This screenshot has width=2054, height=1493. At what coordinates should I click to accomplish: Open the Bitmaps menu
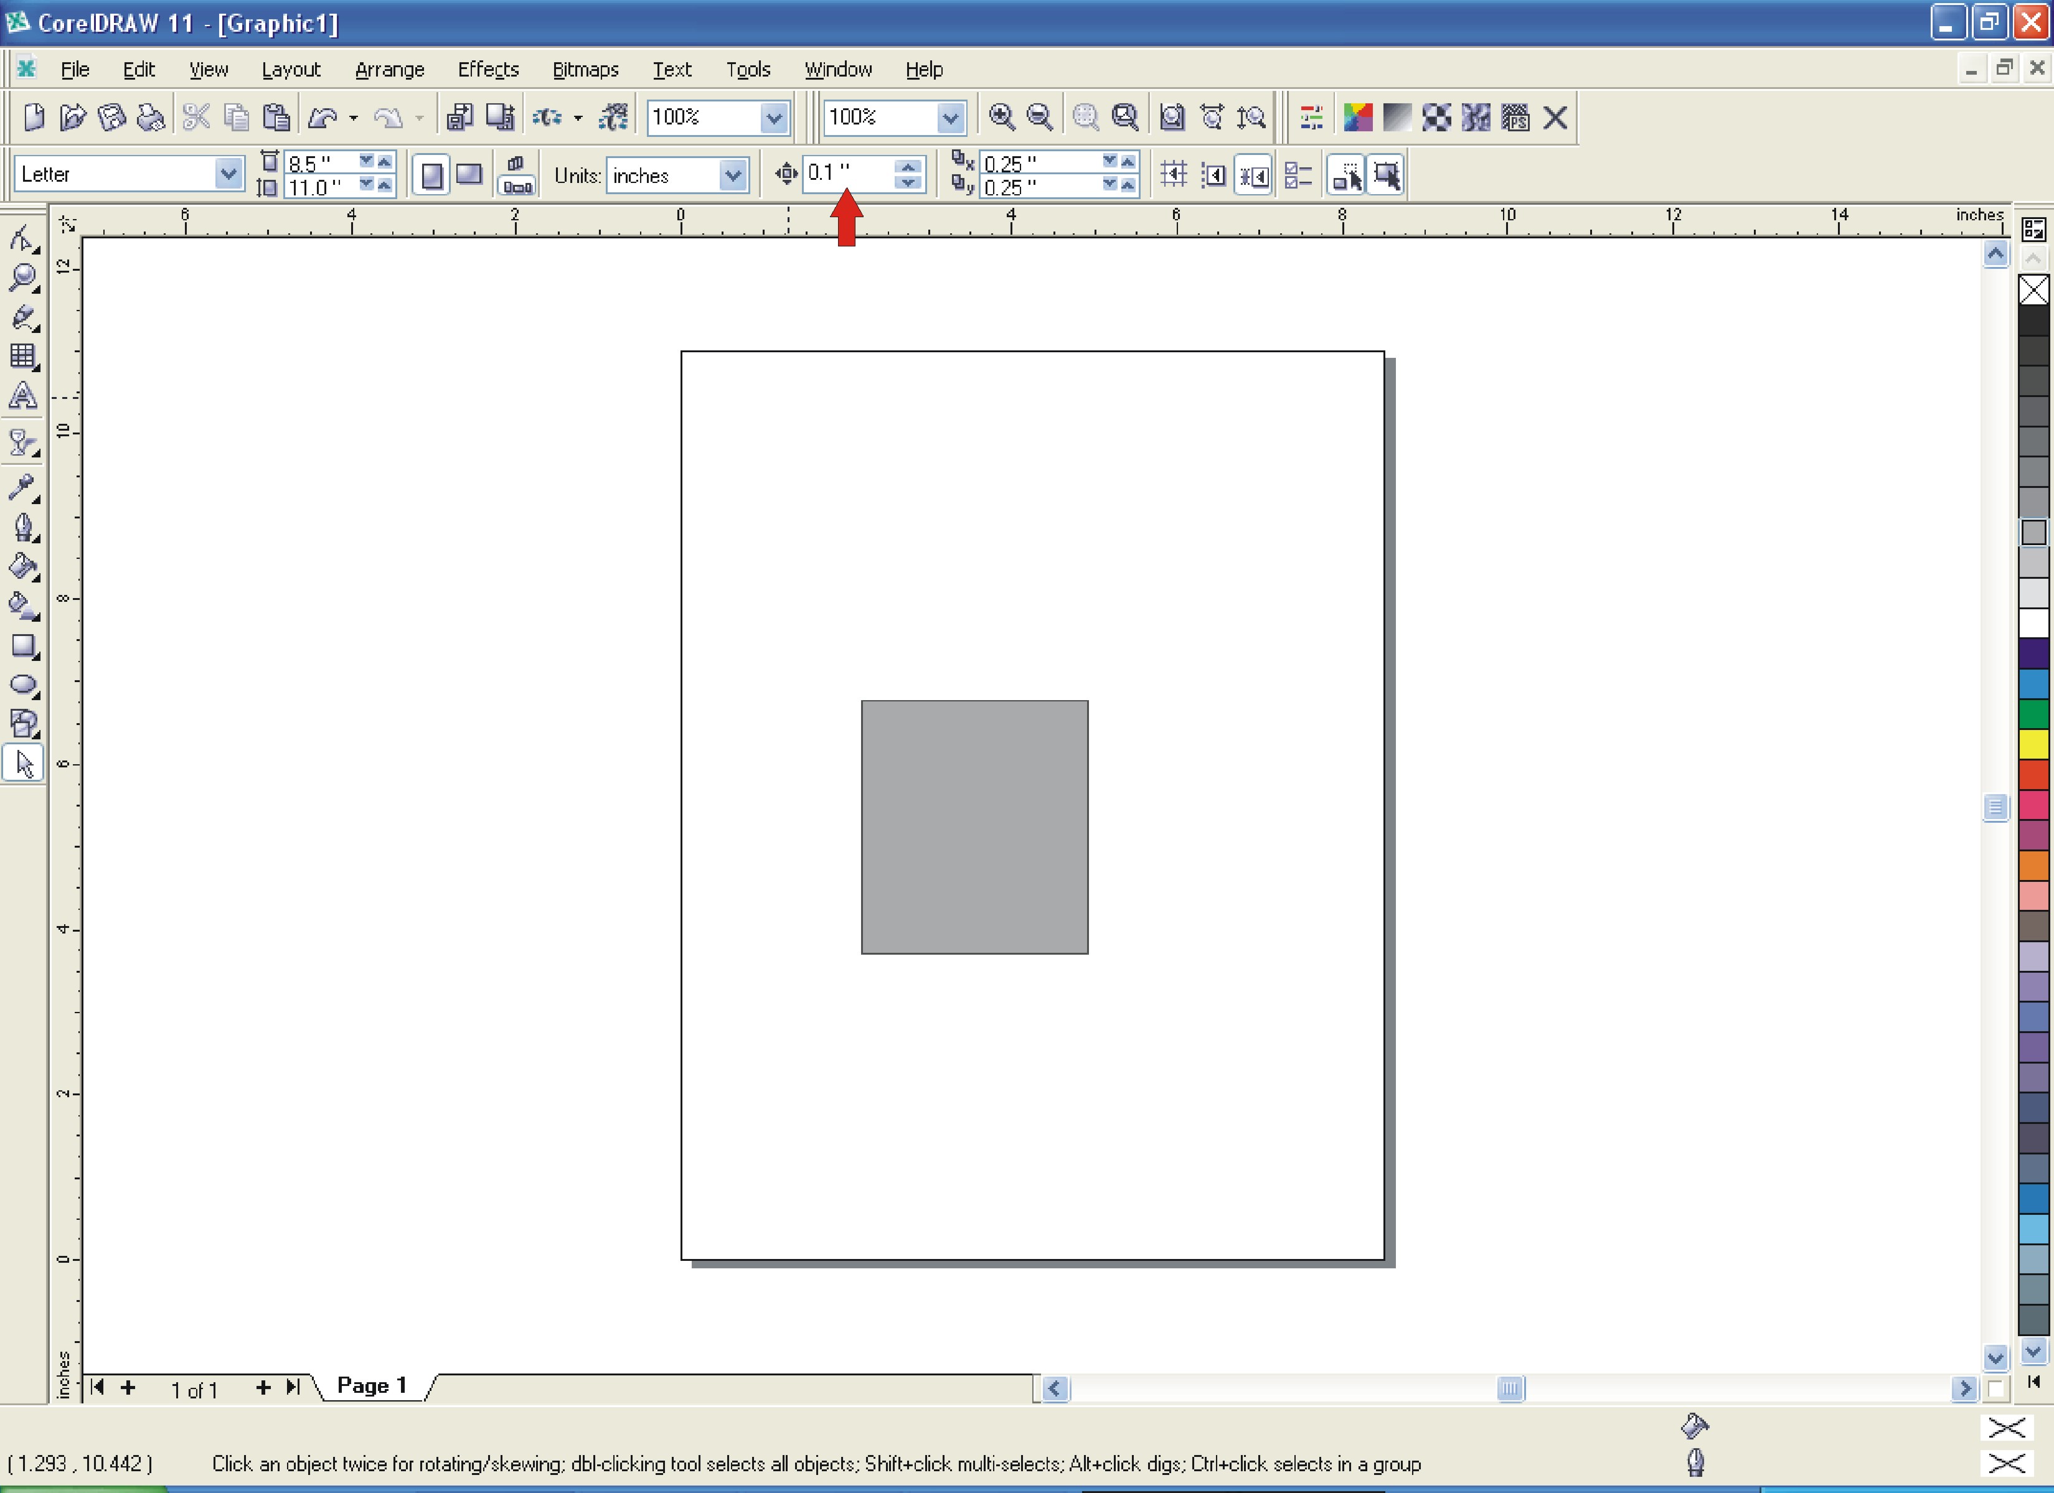(x=585, y=70)
